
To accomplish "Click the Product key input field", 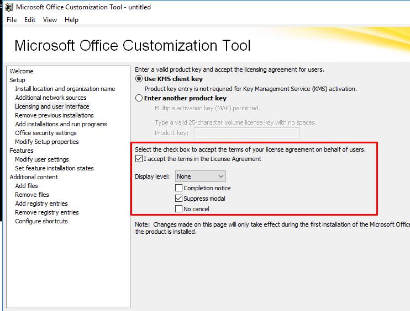I will coord(246,133).
